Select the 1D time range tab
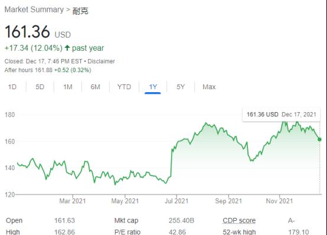The height and width of the screenshot is (235, 327). pyautogui.click(x=12, y=87)
